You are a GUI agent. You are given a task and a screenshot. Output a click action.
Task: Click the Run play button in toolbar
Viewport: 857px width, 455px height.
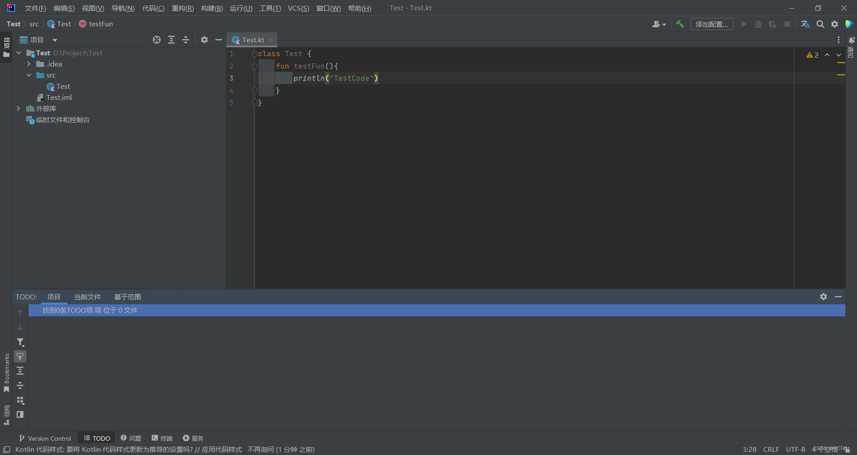click(x=744, y=24)
